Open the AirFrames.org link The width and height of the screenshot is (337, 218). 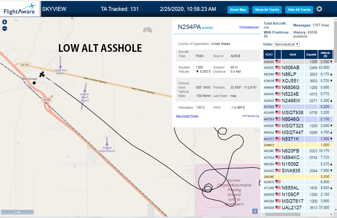click(251, 116)
